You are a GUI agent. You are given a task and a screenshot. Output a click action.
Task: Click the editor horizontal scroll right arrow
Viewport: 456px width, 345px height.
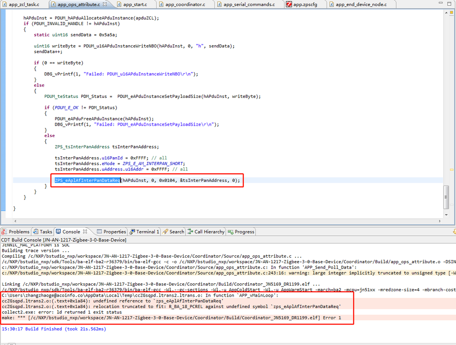tap(440, 221)
